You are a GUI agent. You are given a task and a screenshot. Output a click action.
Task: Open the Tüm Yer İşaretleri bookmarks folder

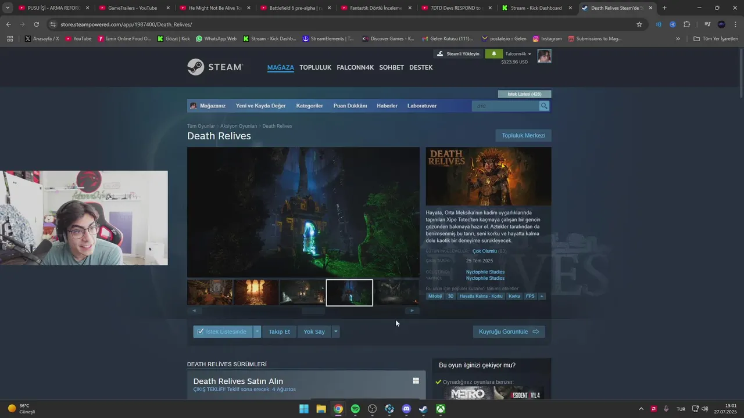pos(716,39)
